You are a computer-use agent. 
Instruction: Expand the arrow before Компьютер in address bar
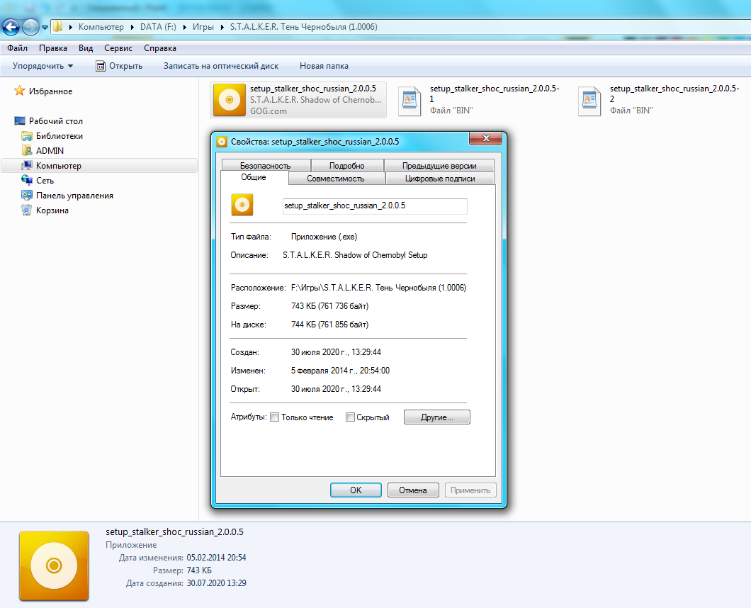(70, 27)
